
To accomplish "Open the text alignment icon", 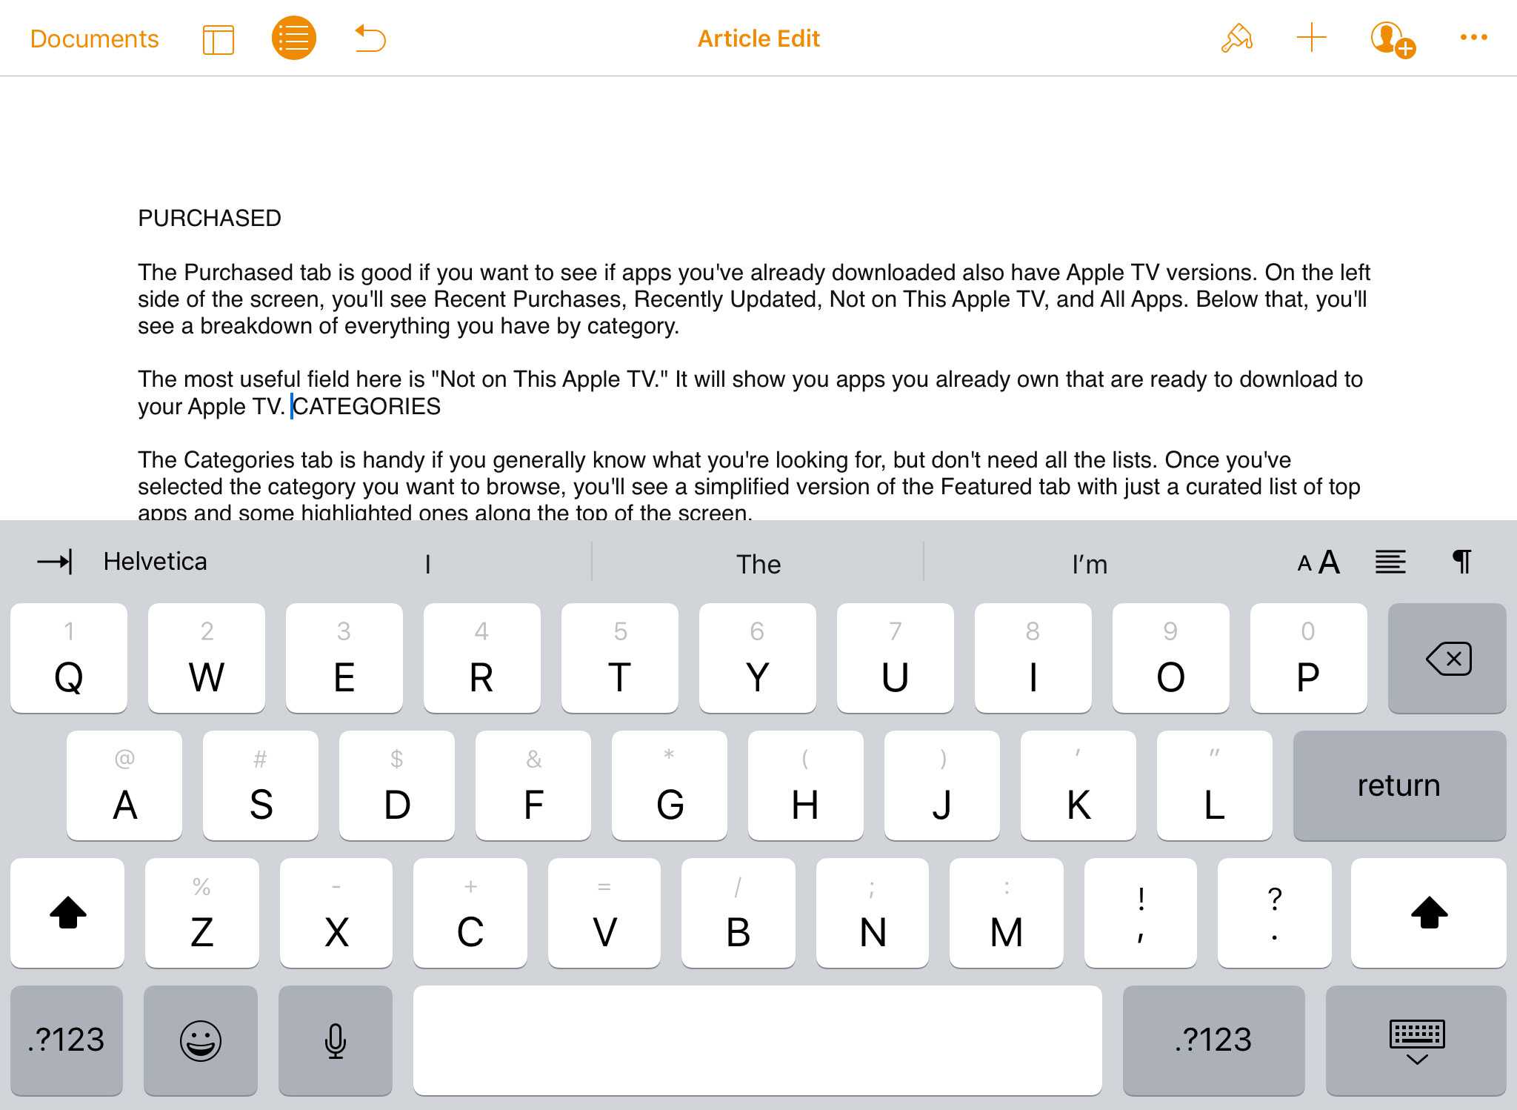I will [x=1390, y=562].
